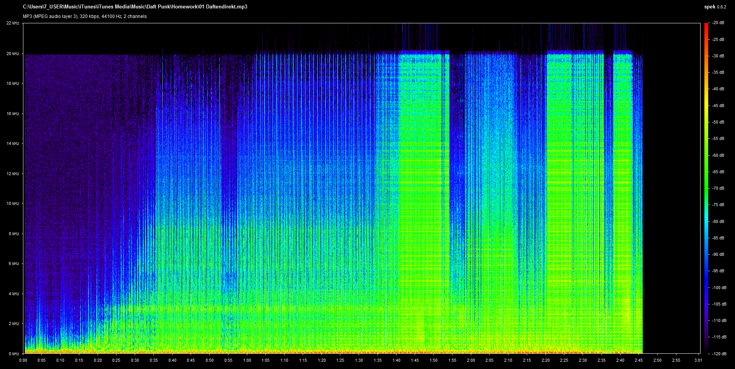Click the MP3 320 kbps codec info line

[85, 16]
